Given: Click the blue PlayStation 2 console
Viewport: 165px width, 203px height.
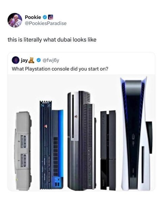Looking at the screenshot, I should pos(51,145).
